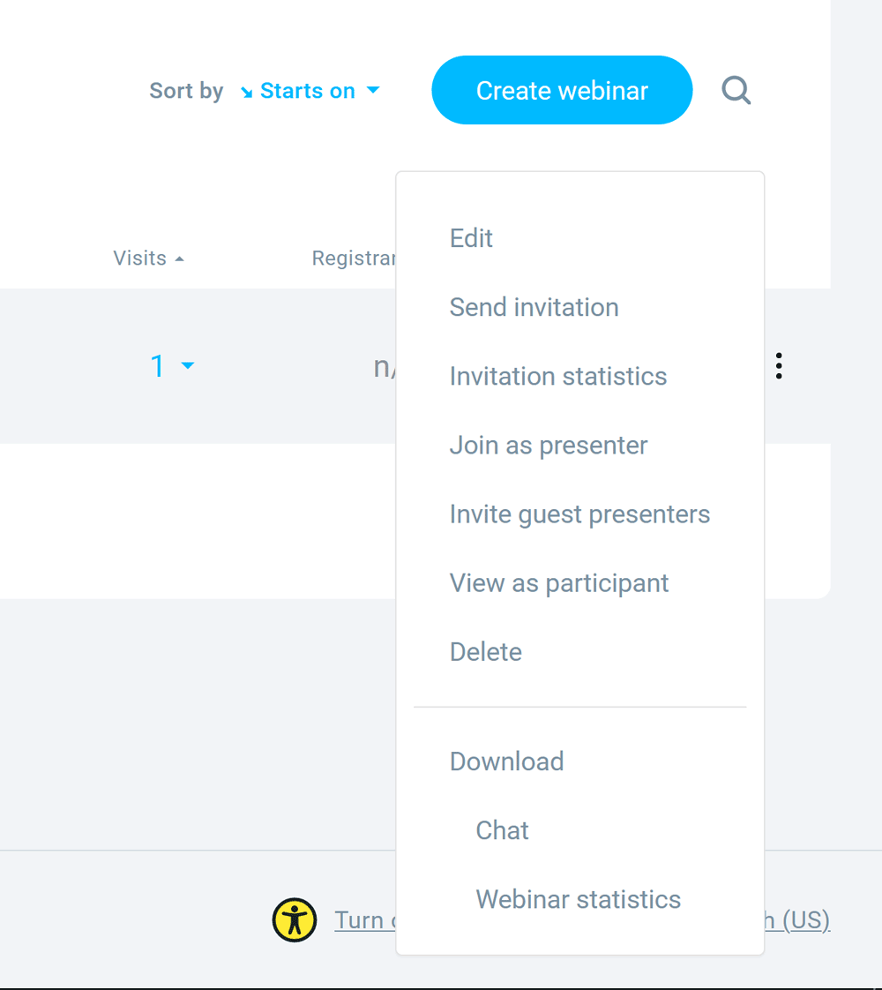Select Edit from the menu
The width and height of the screenshot is (882, 990).
pos(471,238)
